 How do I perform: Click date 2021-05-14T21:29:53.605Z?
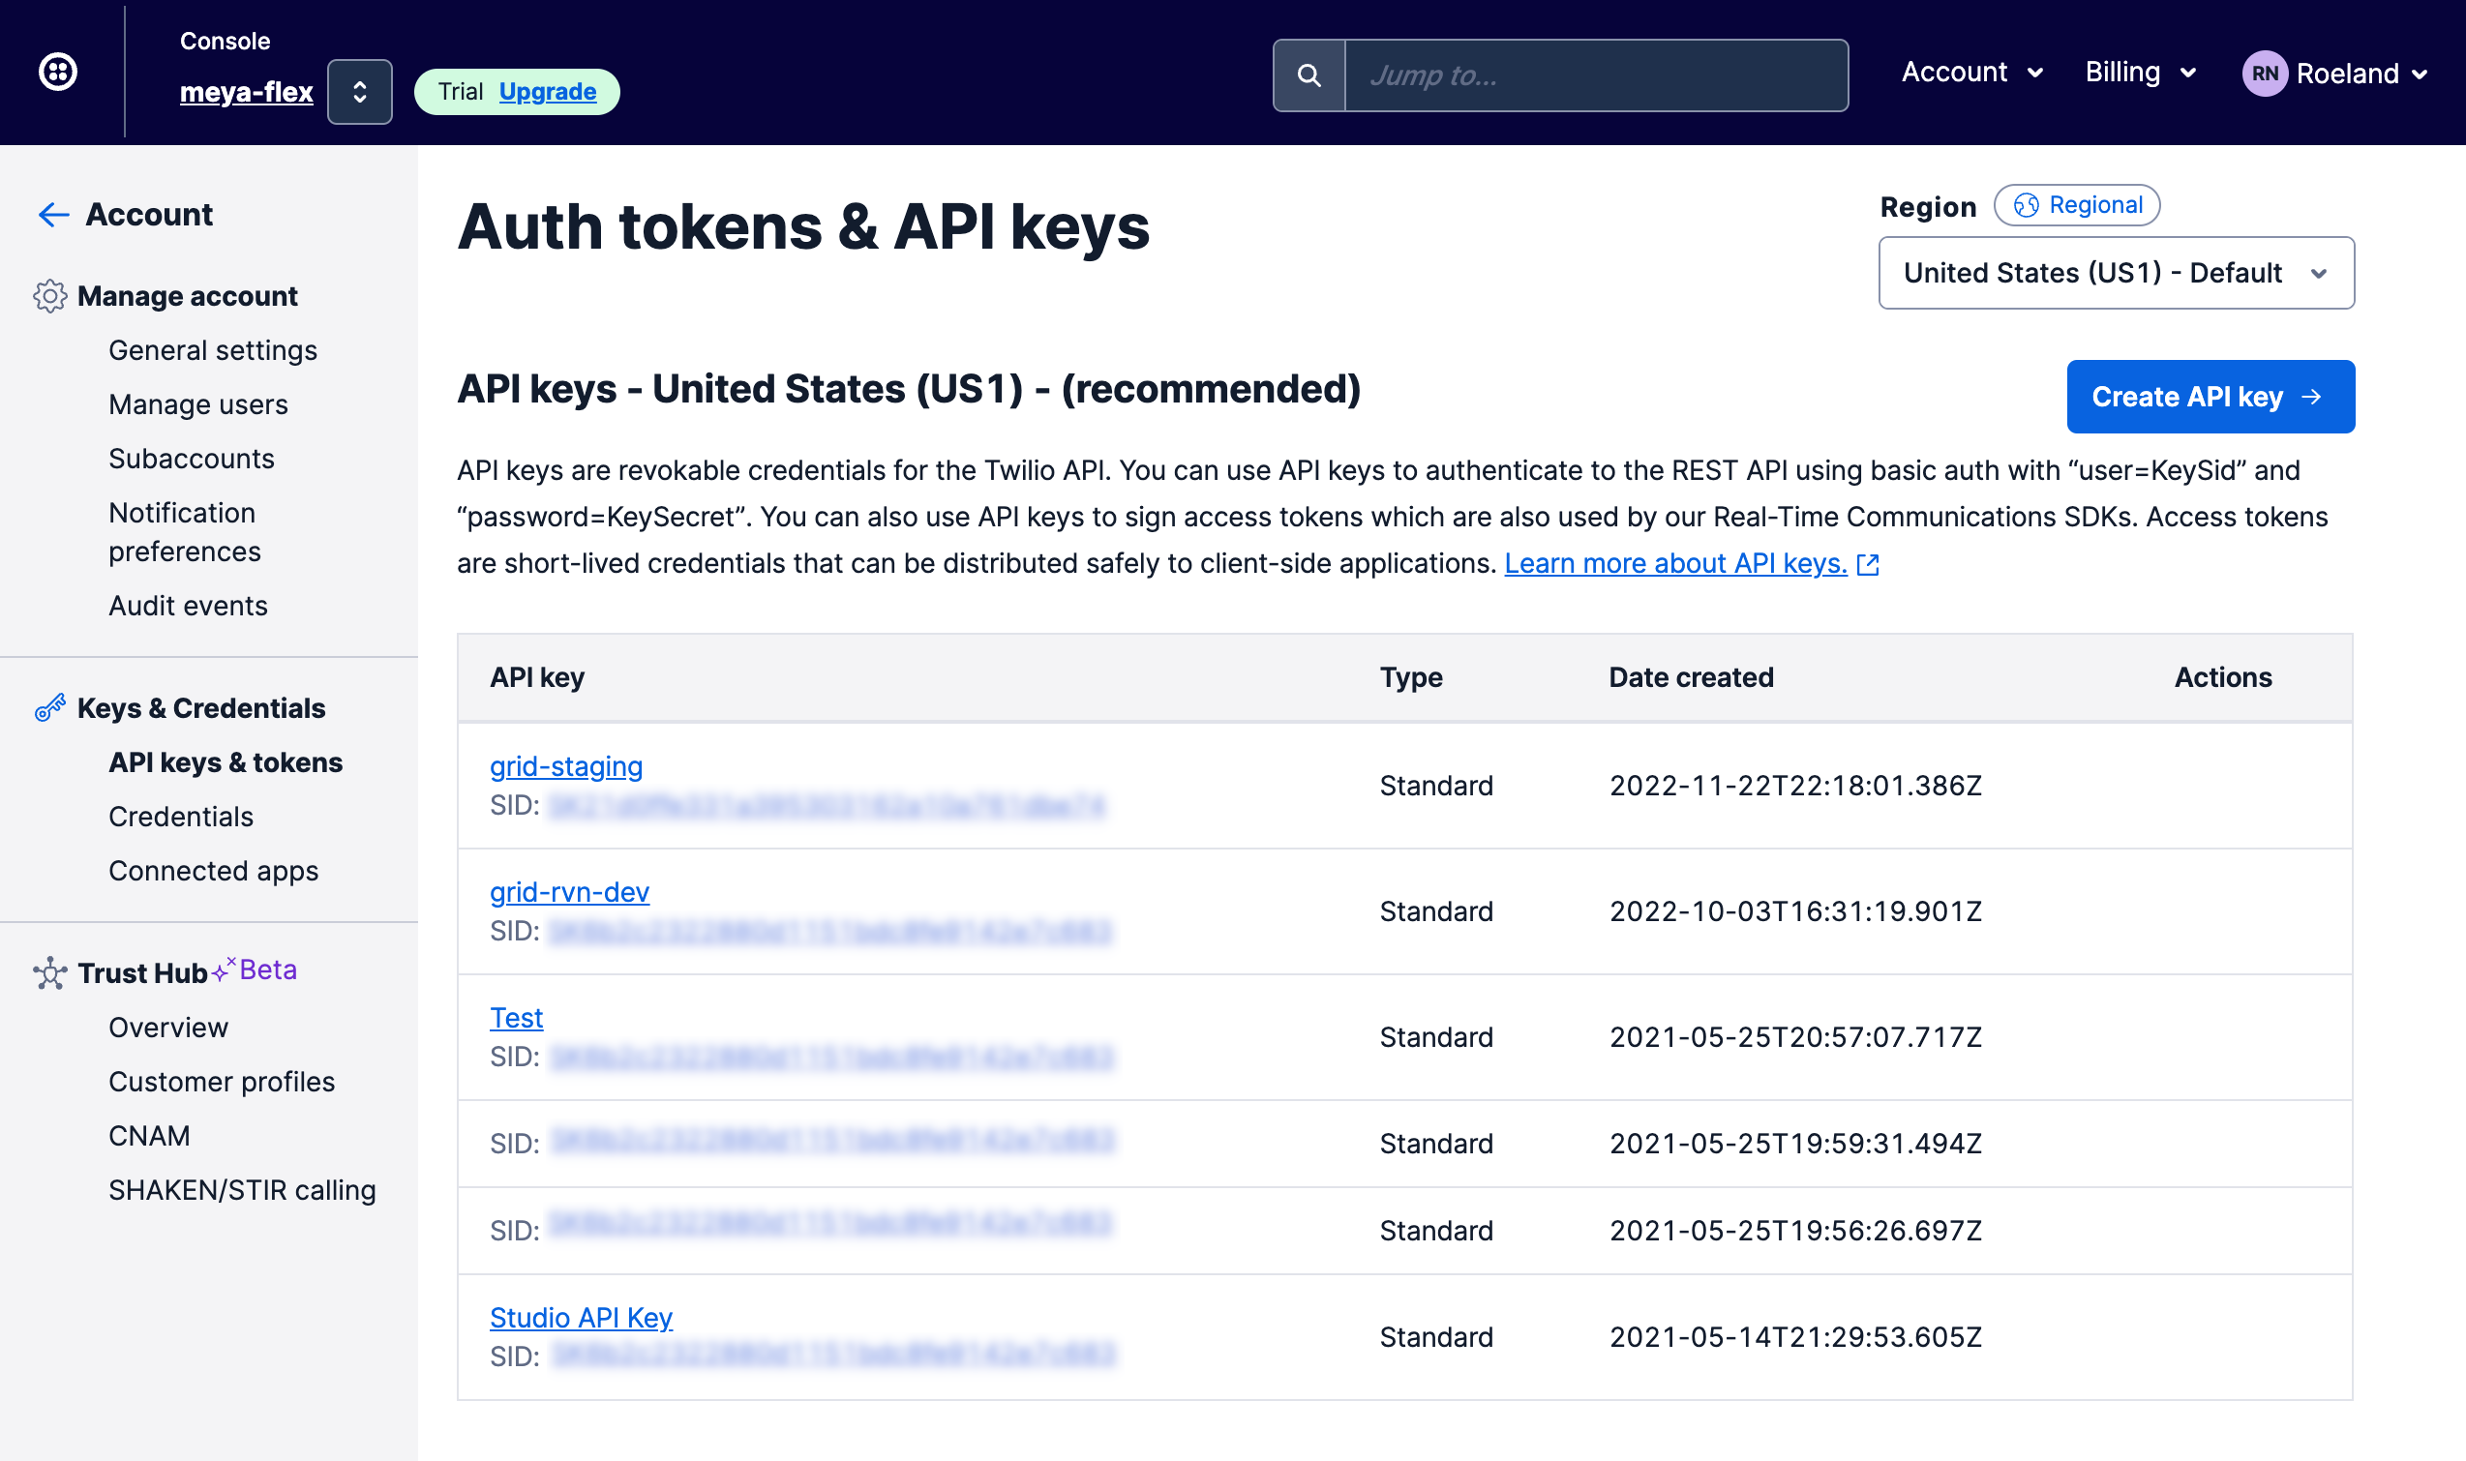pyautogui.click(x=1795, y=1337)
